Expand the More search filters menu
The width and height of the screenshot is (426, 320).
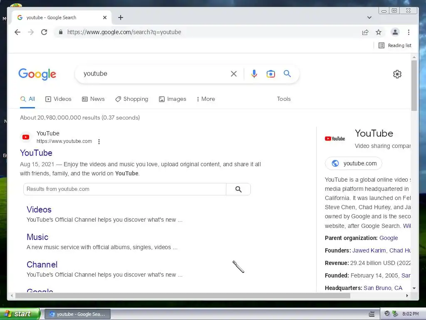(x=206, y=99)
